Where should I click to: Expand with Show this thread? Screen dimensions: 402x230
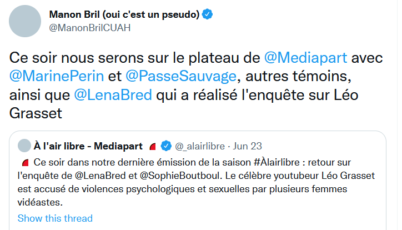pyautogui.click(x=55, y=218)
